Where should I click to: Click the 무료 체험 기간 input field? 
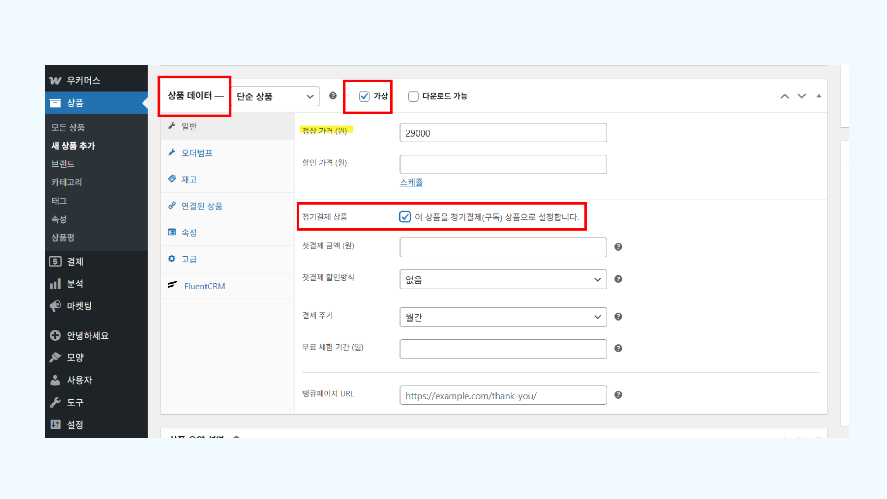point(503,349)
